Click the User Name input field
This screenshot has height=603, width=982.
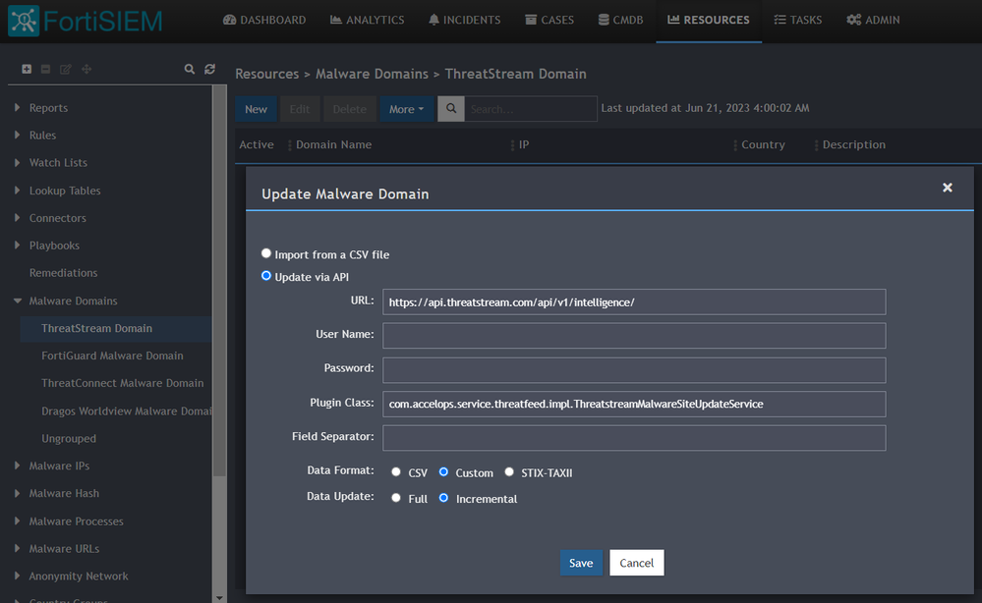[x=634, y=335]
